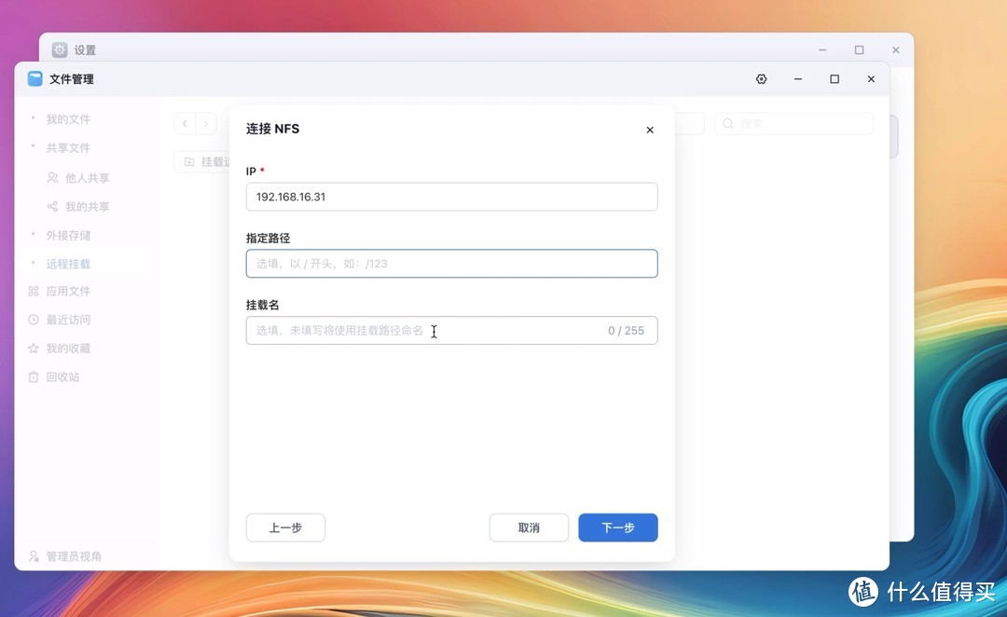Click the 最近访问 clock icon
The image size is (1007, 617).
pos(34,320)
